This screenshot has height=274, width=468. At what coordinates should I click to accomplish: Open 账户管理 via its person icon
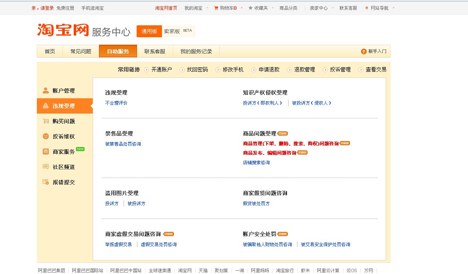46,90
